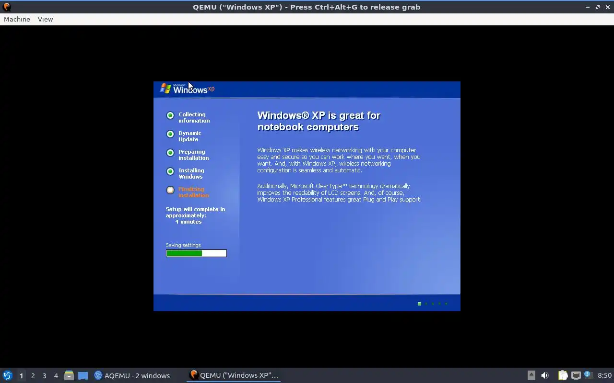Click the 'Preparing installation' step label
This screenshot has height=383, width=614.
coord(193,155)
